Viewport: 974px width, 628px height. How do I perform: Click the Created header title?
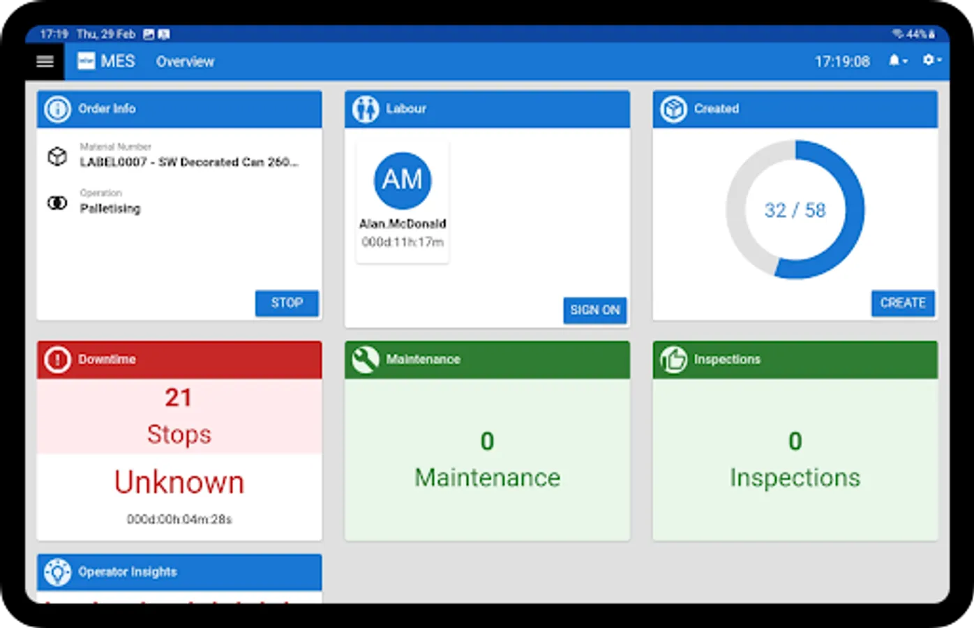(716, 109)
